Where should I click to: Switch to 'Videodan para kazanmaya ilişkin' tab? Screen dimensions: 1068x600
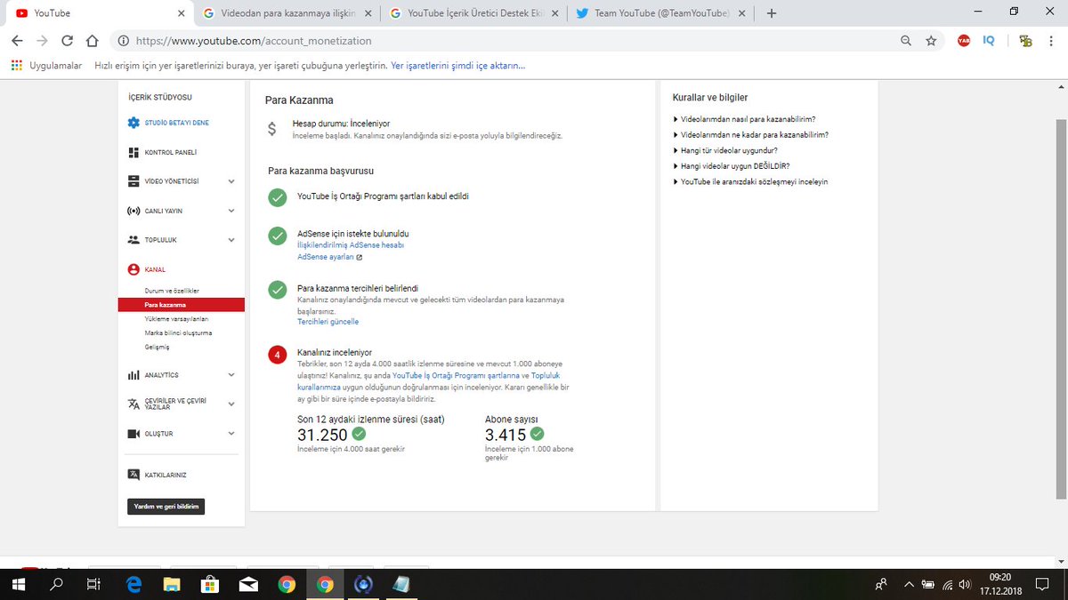pos(287,13)
